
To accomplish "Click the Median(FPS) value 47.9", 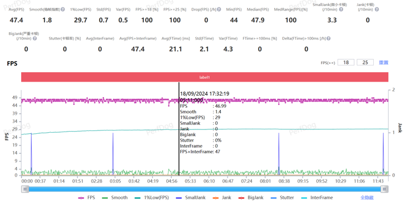I will pyautogui.click(x=258, y=20).
